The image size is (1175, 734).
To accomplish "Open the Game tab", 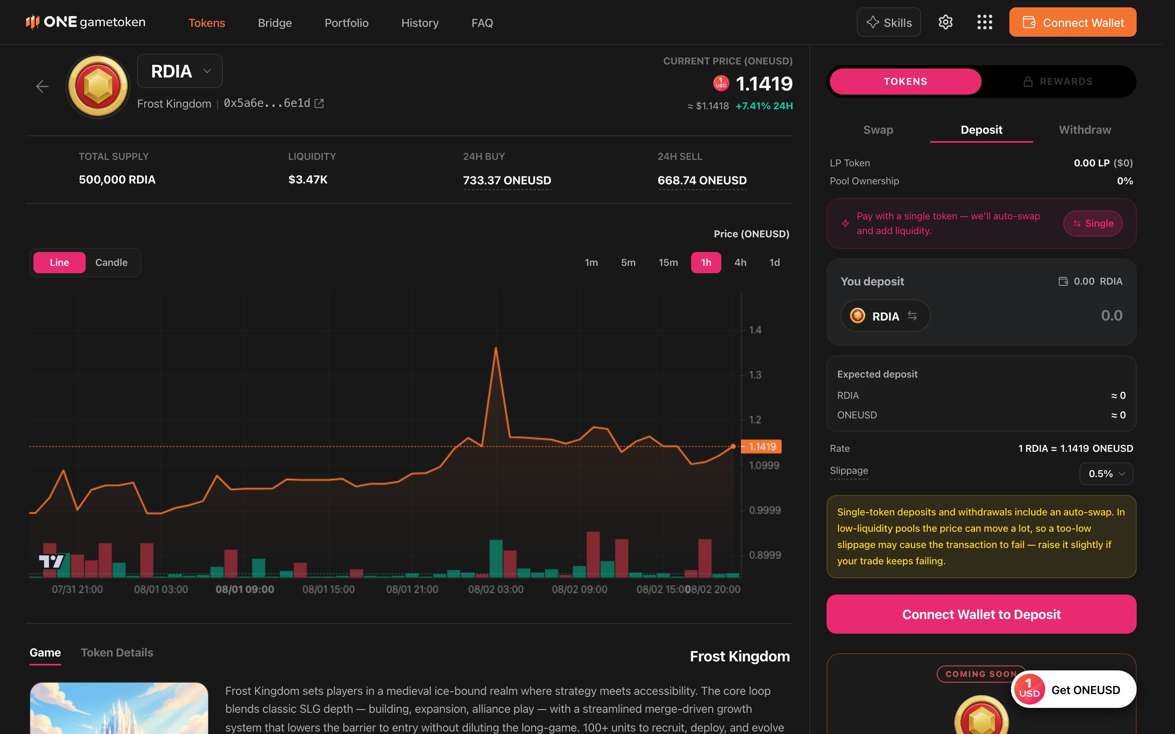I will [45, 652].
